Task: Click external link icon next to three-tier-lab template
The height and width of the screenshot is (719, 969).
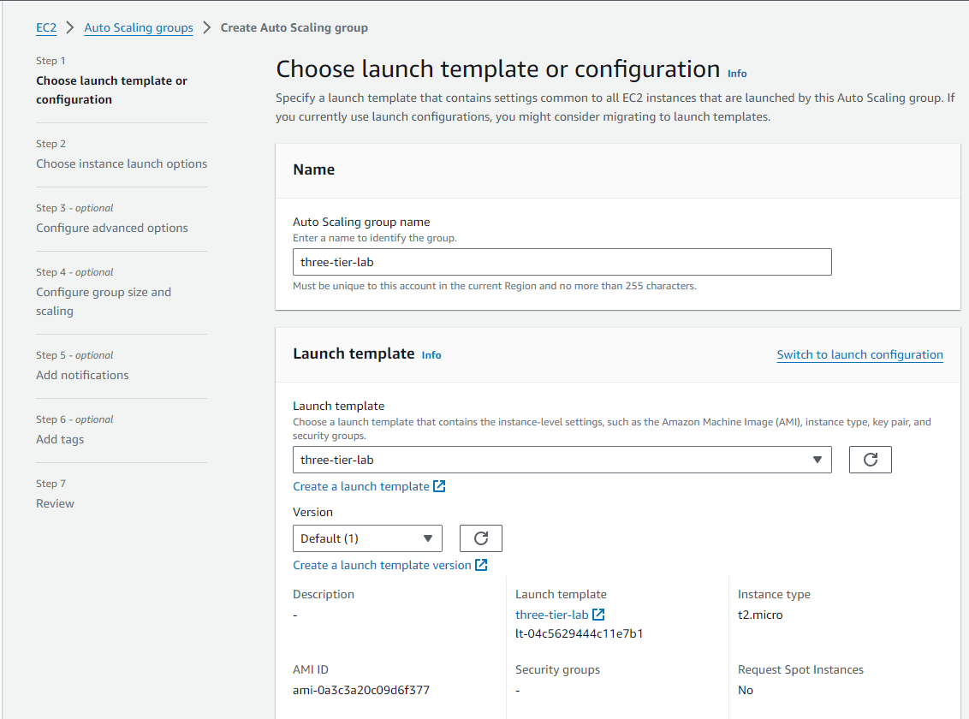Action: [598, 615]
